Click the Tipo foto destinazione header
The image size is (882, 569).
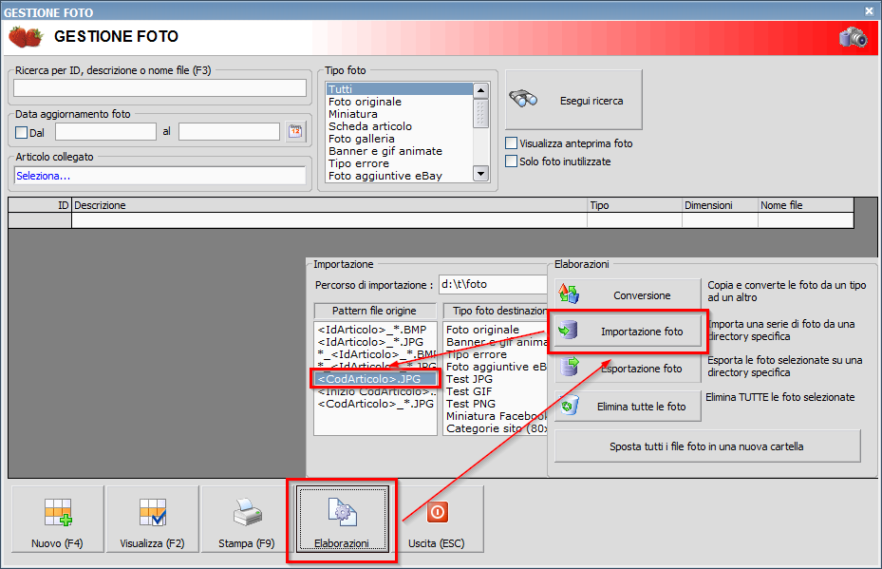(x=496, y=311)
